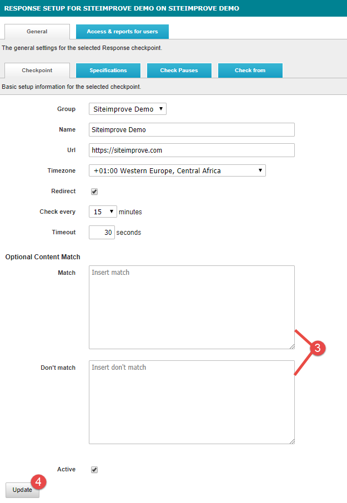
Task: Click the 'Check every' label
Action: (x=57, y=212)
